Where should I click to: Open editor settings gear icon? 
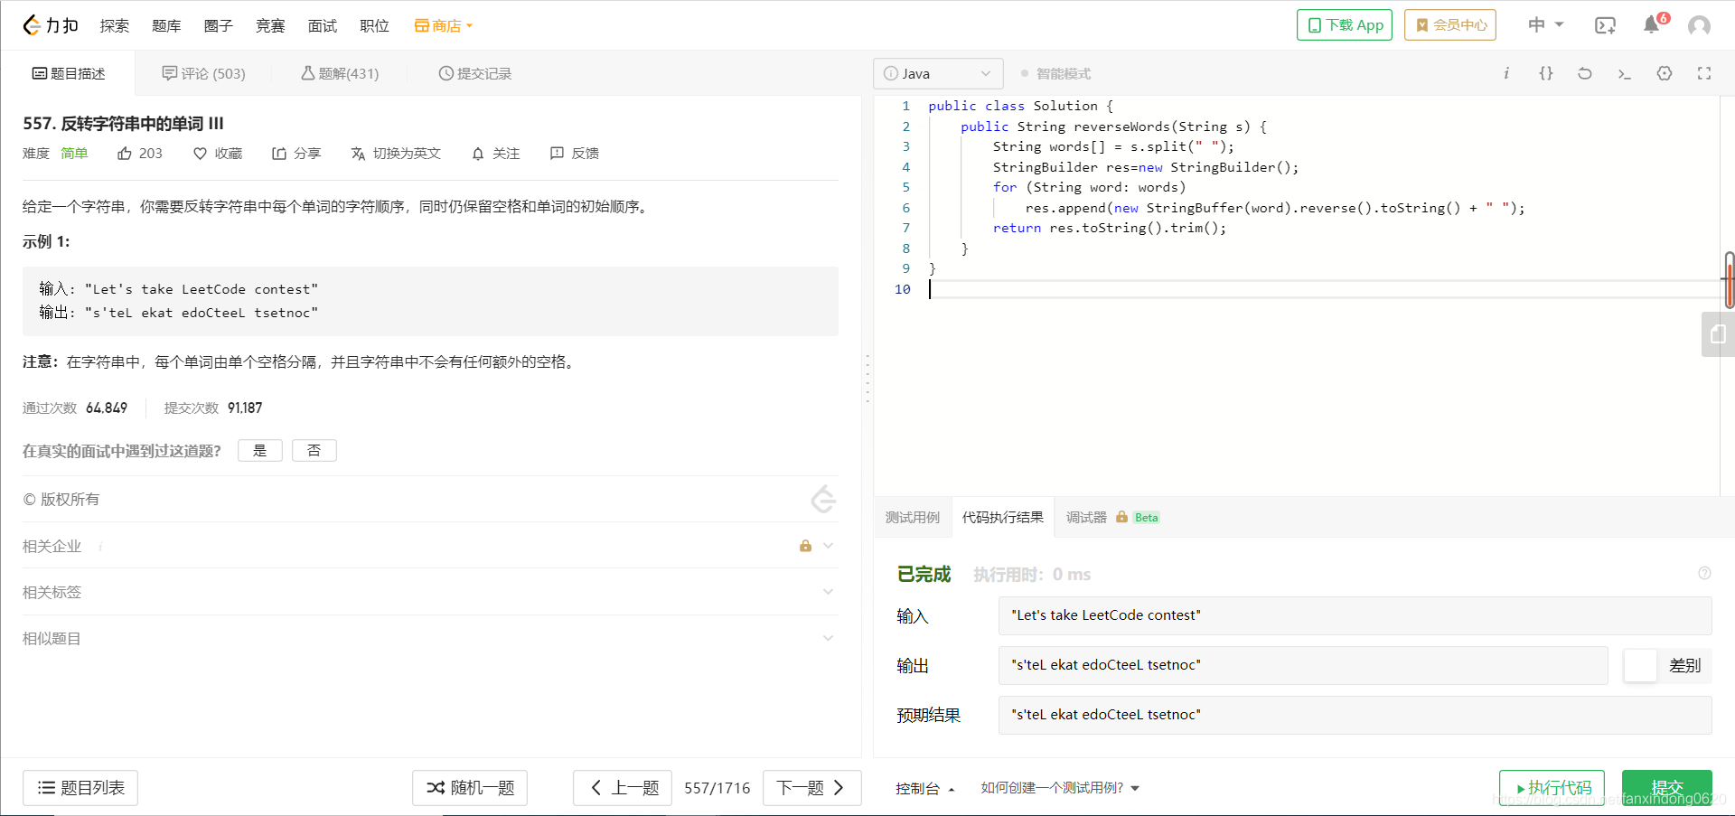pyautogui.click(x=1665, y=73)
